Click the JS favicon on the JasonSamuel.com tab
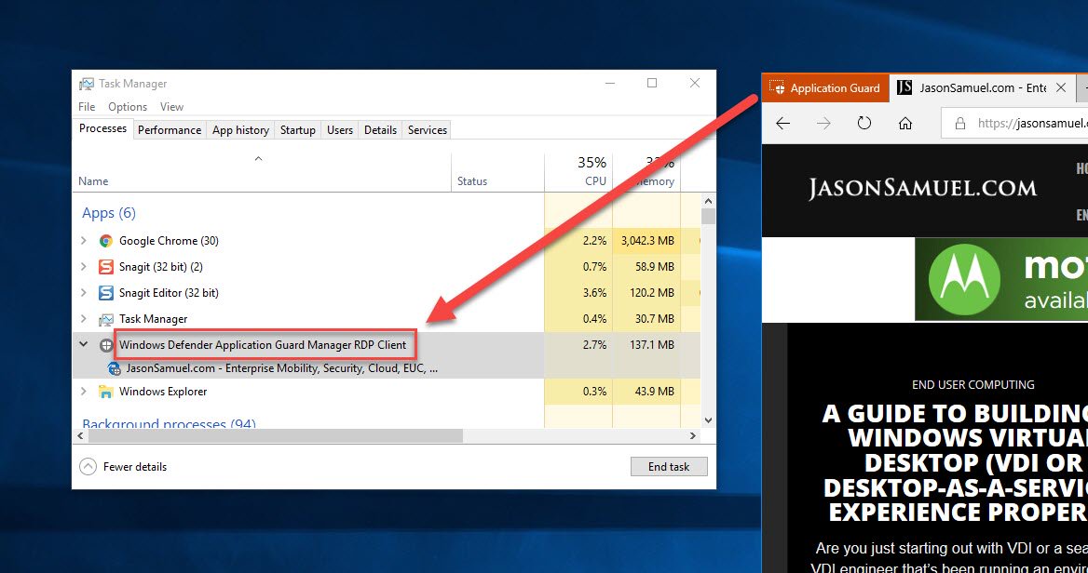This screenshot has height=573, width=1088. (x=903, y=87)
